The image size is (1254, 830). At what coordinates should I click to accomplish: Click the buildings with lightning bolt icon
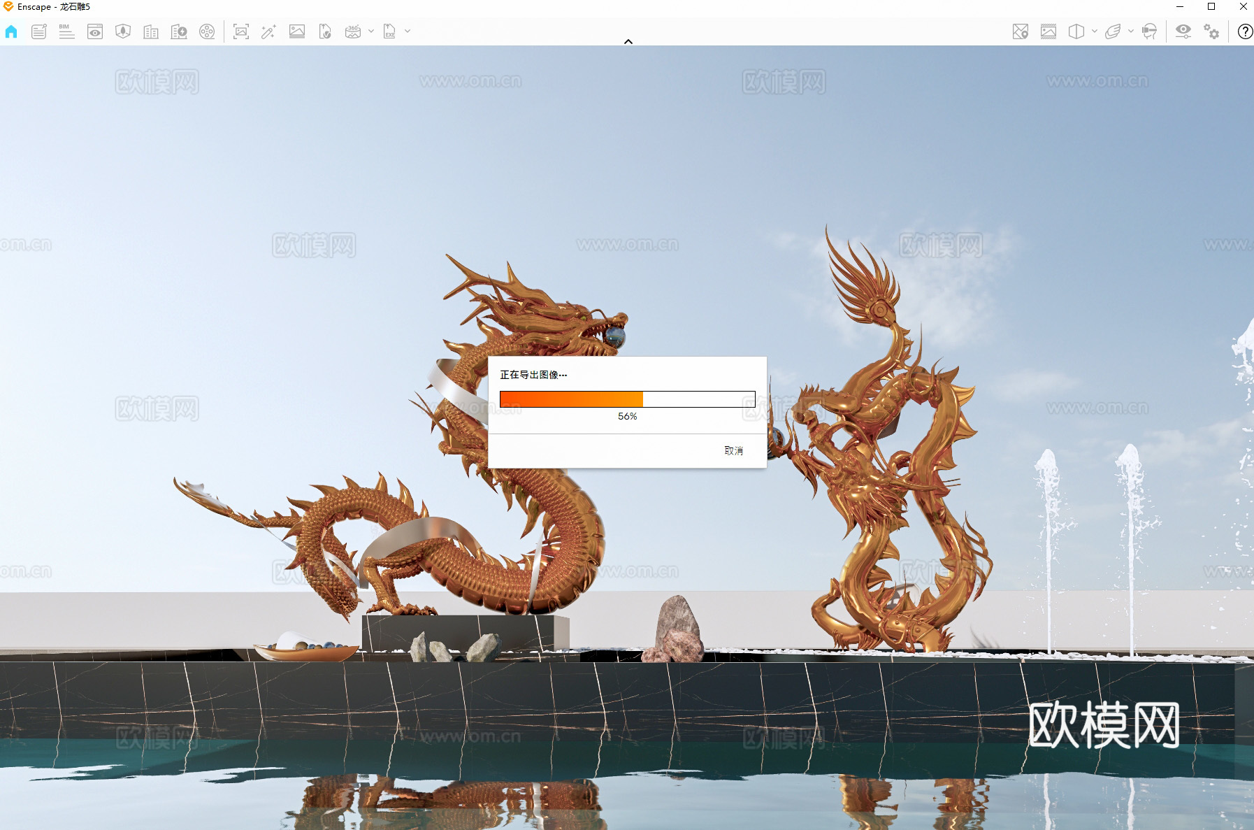point(179,31)
